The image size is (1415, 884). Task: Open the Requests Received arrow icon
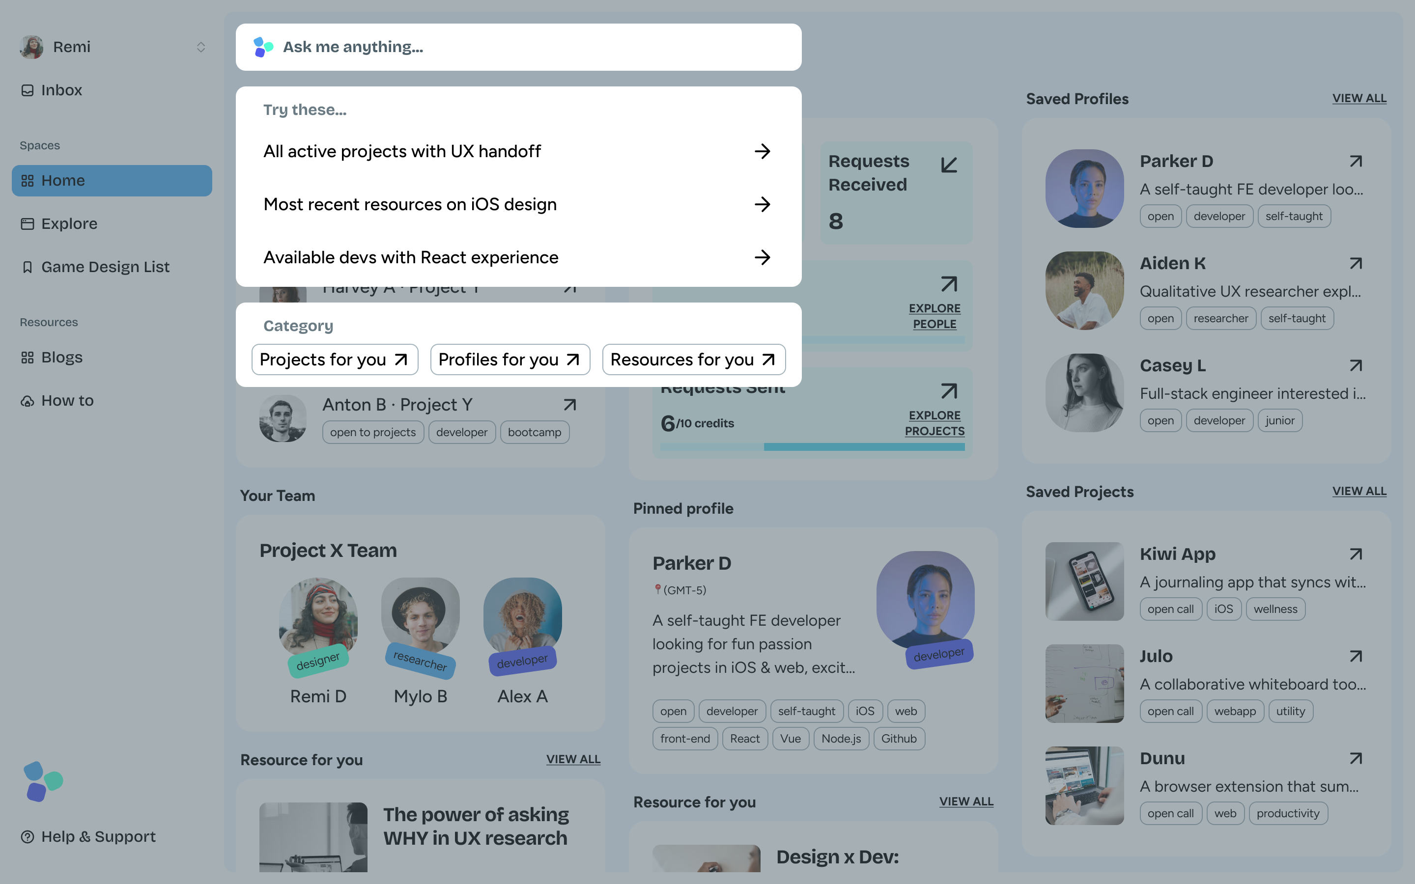point(949,165)
